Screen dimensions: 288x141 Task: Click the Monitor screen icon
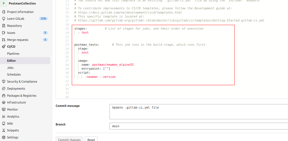(x=3, y=109)
